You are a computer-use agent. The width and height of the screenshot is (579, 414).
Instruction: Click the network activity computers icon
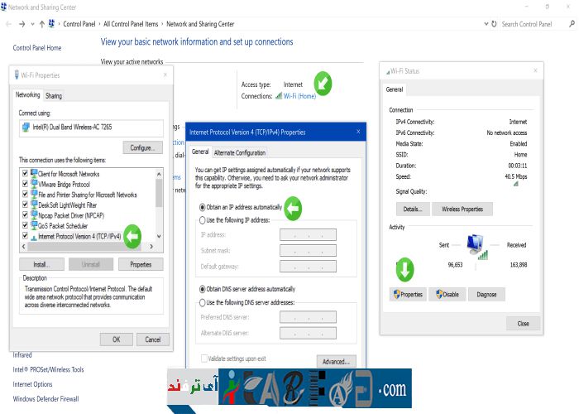pyautogui.click(x=476, y=243)
